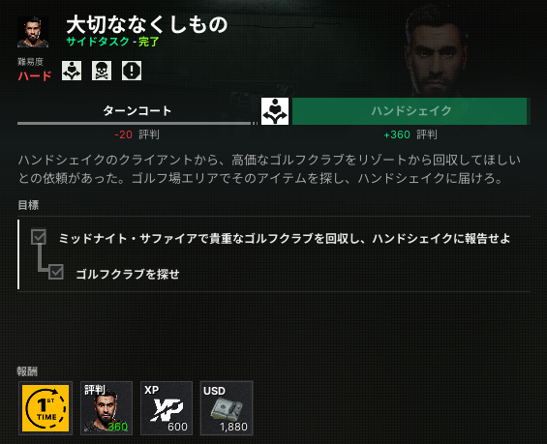Select the faction icon between the two tabs
Image resolution: width=547 pixels, height=444 pixels.
pyautogui.click(x=275, y=111)
